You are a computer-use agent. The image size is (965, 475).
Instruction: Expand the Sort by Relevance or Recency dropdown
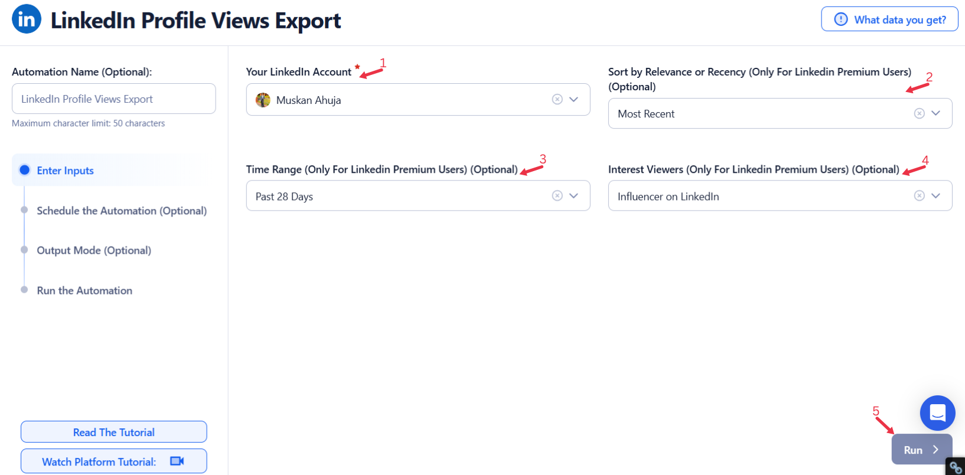coord(935,113)
